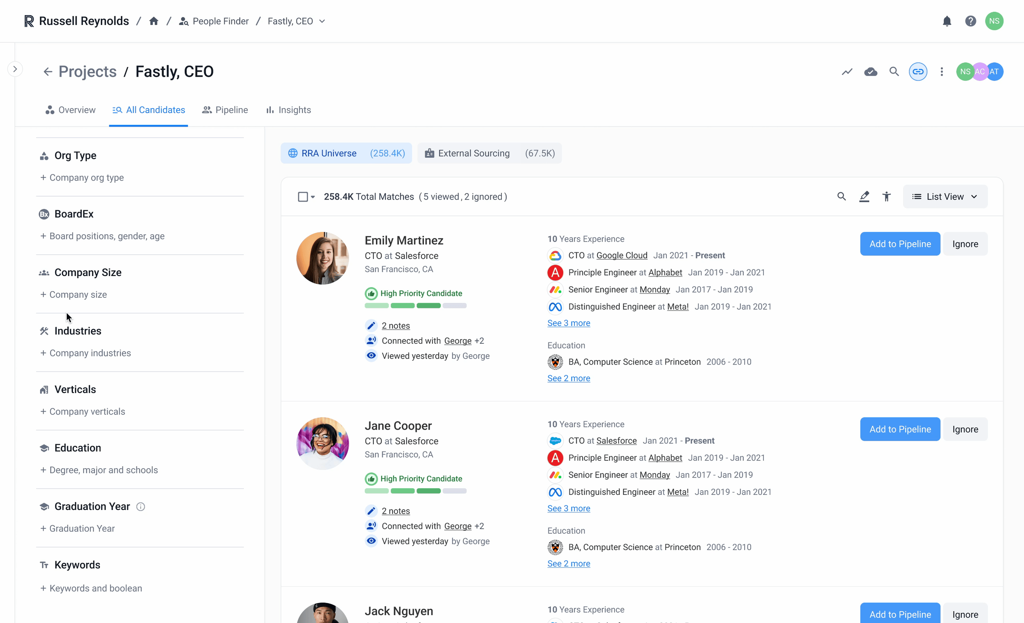Click Emily Martinez's connection people icon
The height and width of the screenshot is (623, 1024).
[x=371, y=340]
